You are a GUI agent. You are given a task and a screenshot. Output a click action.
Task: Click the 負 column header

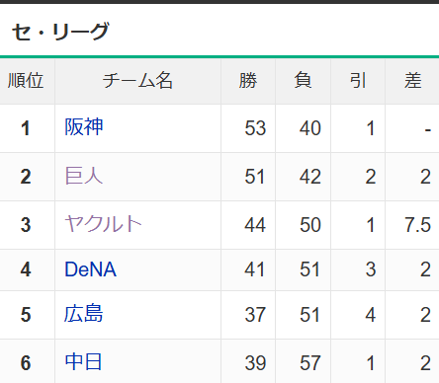pyautogui.click(x=304, y=80)
